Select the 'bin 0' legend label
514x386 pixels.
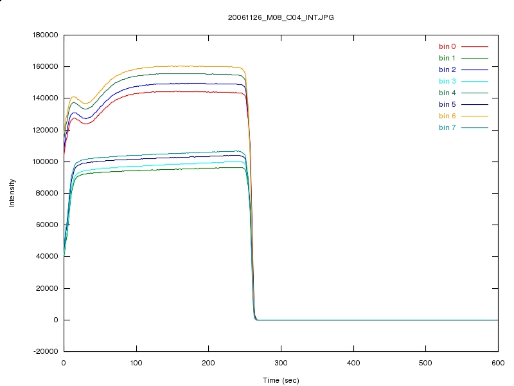point(447,46)
